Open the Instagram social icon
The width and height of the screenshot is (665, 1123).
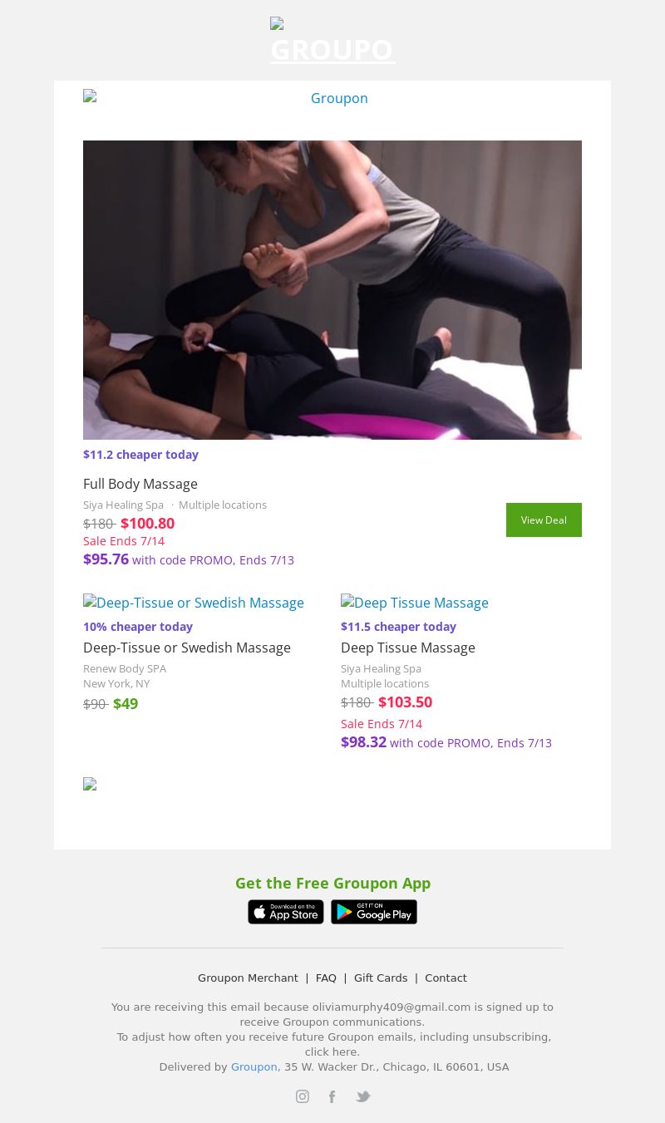[303, 1096]
